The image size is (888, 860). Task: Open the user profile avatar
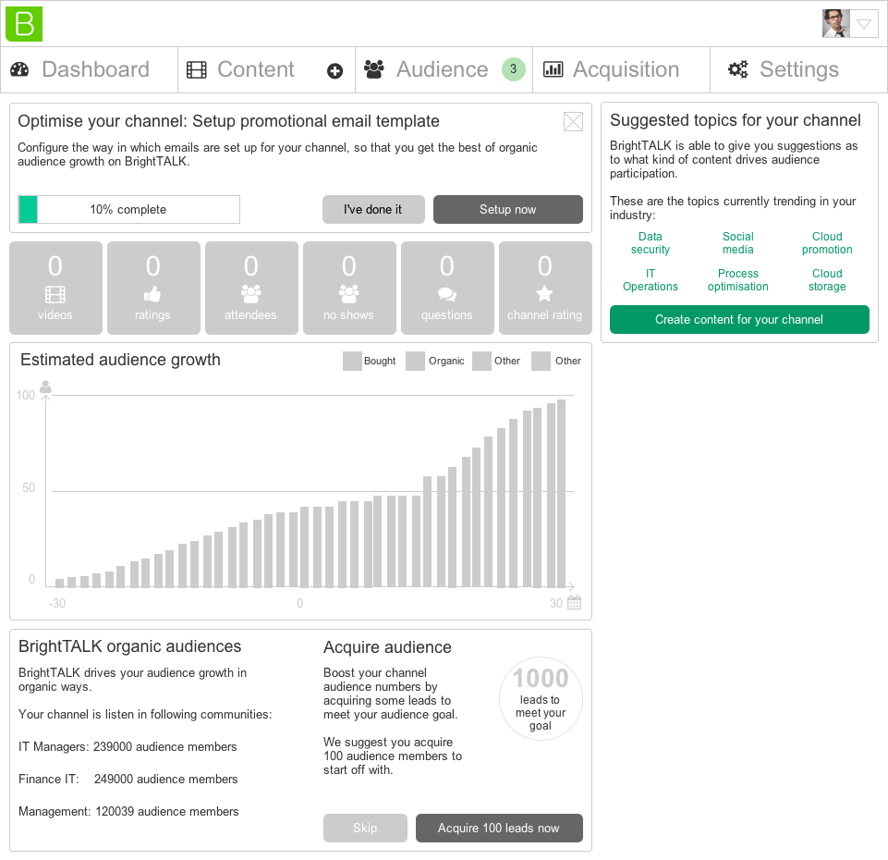(836, 24)
